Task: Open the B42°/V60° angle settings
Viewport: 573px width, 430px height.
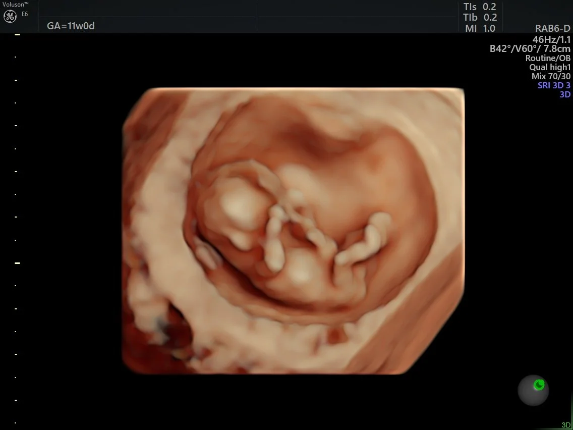Action: [x=530, y=48]
